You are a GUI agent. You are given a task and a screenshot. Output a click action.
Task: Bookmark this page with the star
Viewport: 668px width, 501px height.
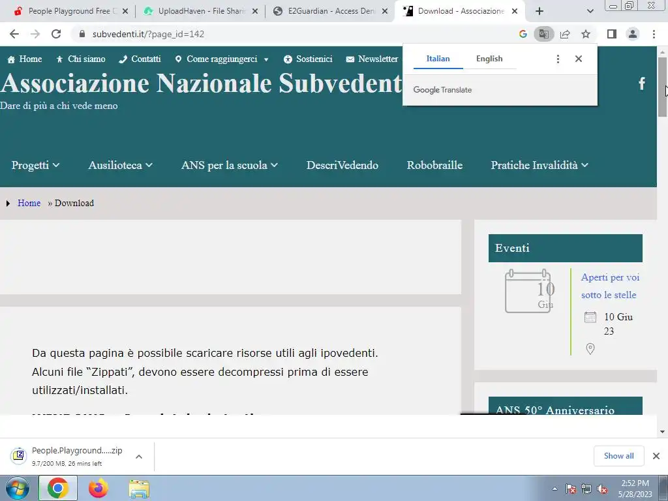point(586,34)
